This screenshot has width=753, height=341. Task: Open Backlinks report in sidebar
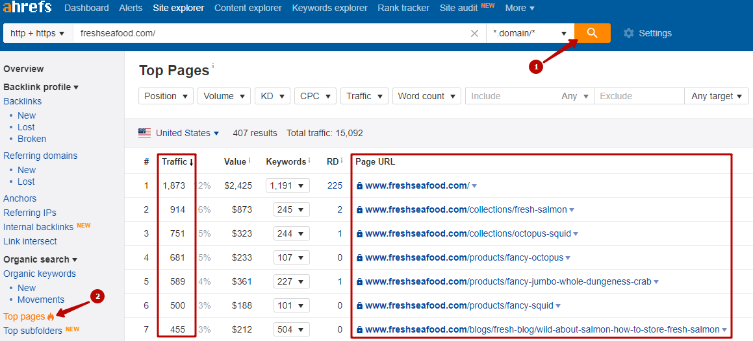[22, 101]
